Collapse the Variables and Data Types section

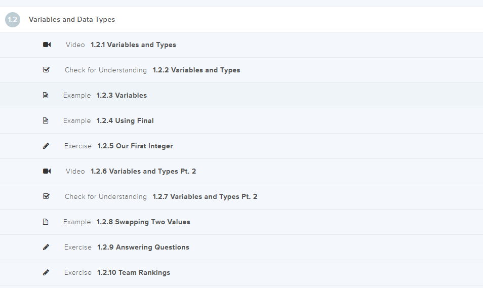(72, 20)
